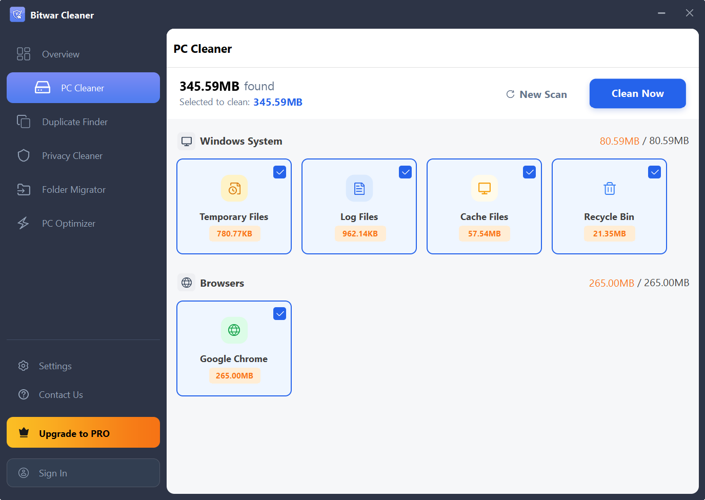
Task: Click the Recycle Bin label
Action: [609, 217]
